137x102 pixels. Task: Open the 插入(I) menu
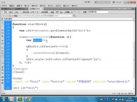(27, 6)
